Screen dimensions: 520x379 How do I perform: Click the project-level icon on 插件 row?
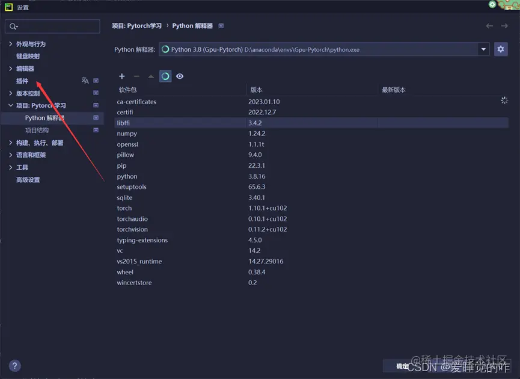pyautogui.click(x=96, y=81)
